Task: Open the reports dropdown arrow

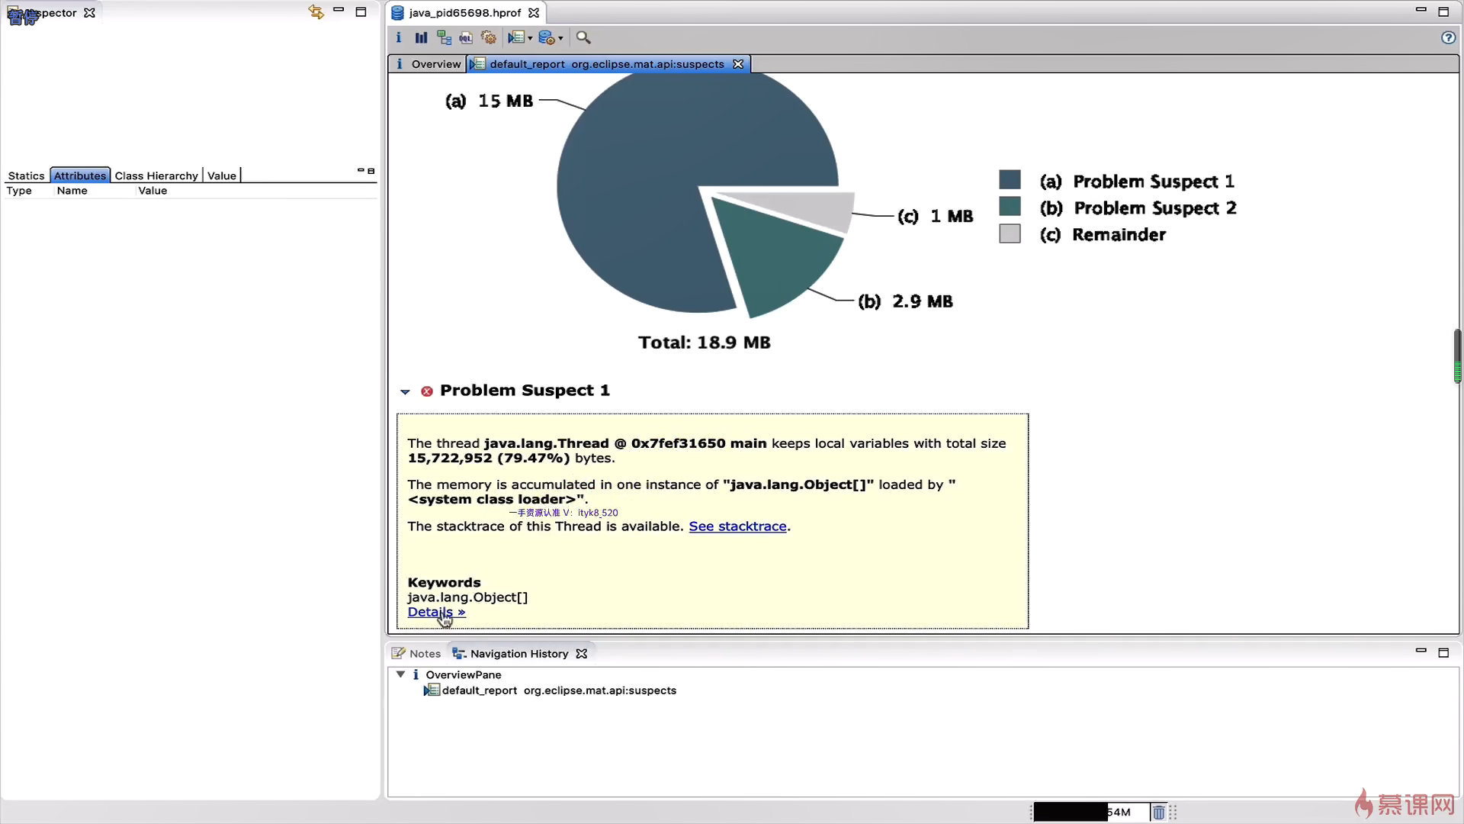Action: click(530, 38)
